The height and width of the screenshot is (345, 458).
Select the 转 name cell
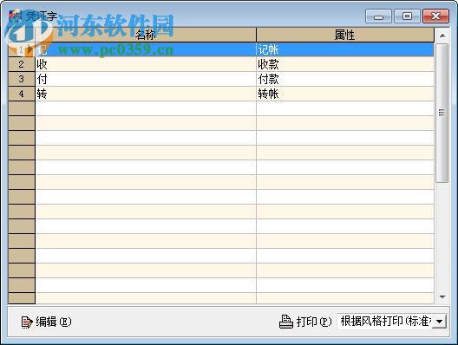tap(146, 94)
